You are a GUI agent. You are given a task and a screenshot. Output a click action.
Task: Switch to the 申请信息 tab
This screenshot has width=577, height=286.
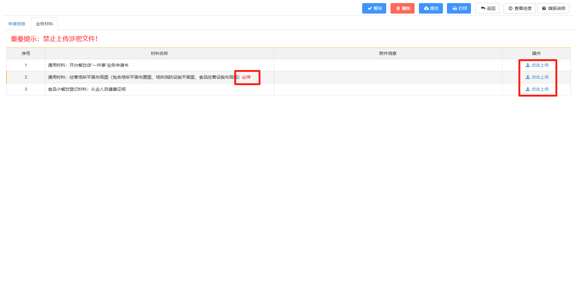17,24
